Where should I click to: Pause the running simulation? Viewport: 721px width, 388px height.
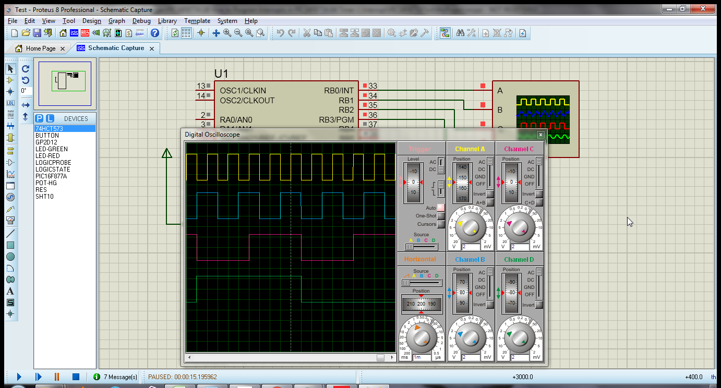(56, 377)
